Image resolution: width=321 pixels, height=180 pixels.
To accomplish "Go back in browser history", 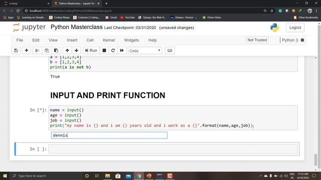I will point(5,10).
